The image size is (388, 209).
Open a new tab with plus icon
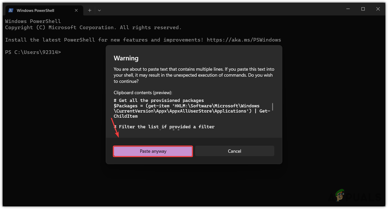[89, 10]
